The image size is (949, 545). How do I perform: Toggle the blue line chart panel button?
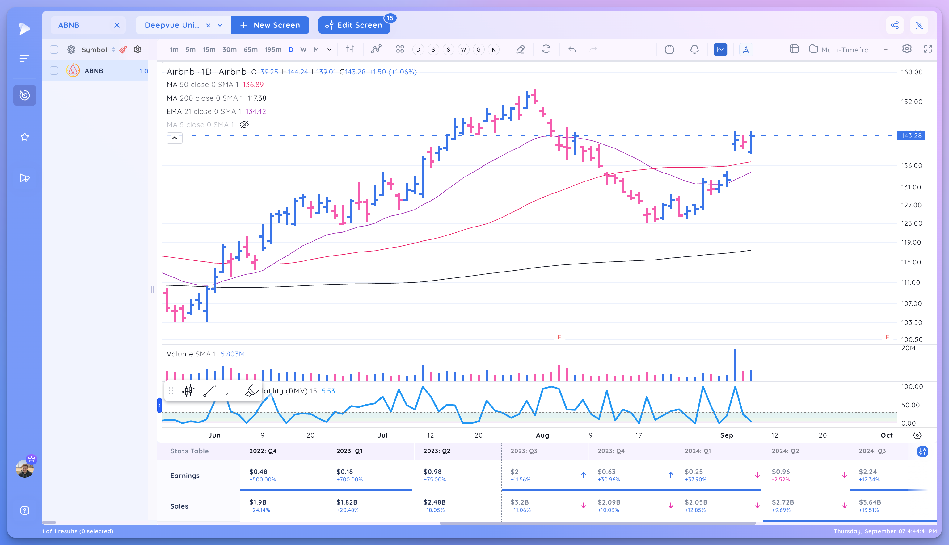720,49
